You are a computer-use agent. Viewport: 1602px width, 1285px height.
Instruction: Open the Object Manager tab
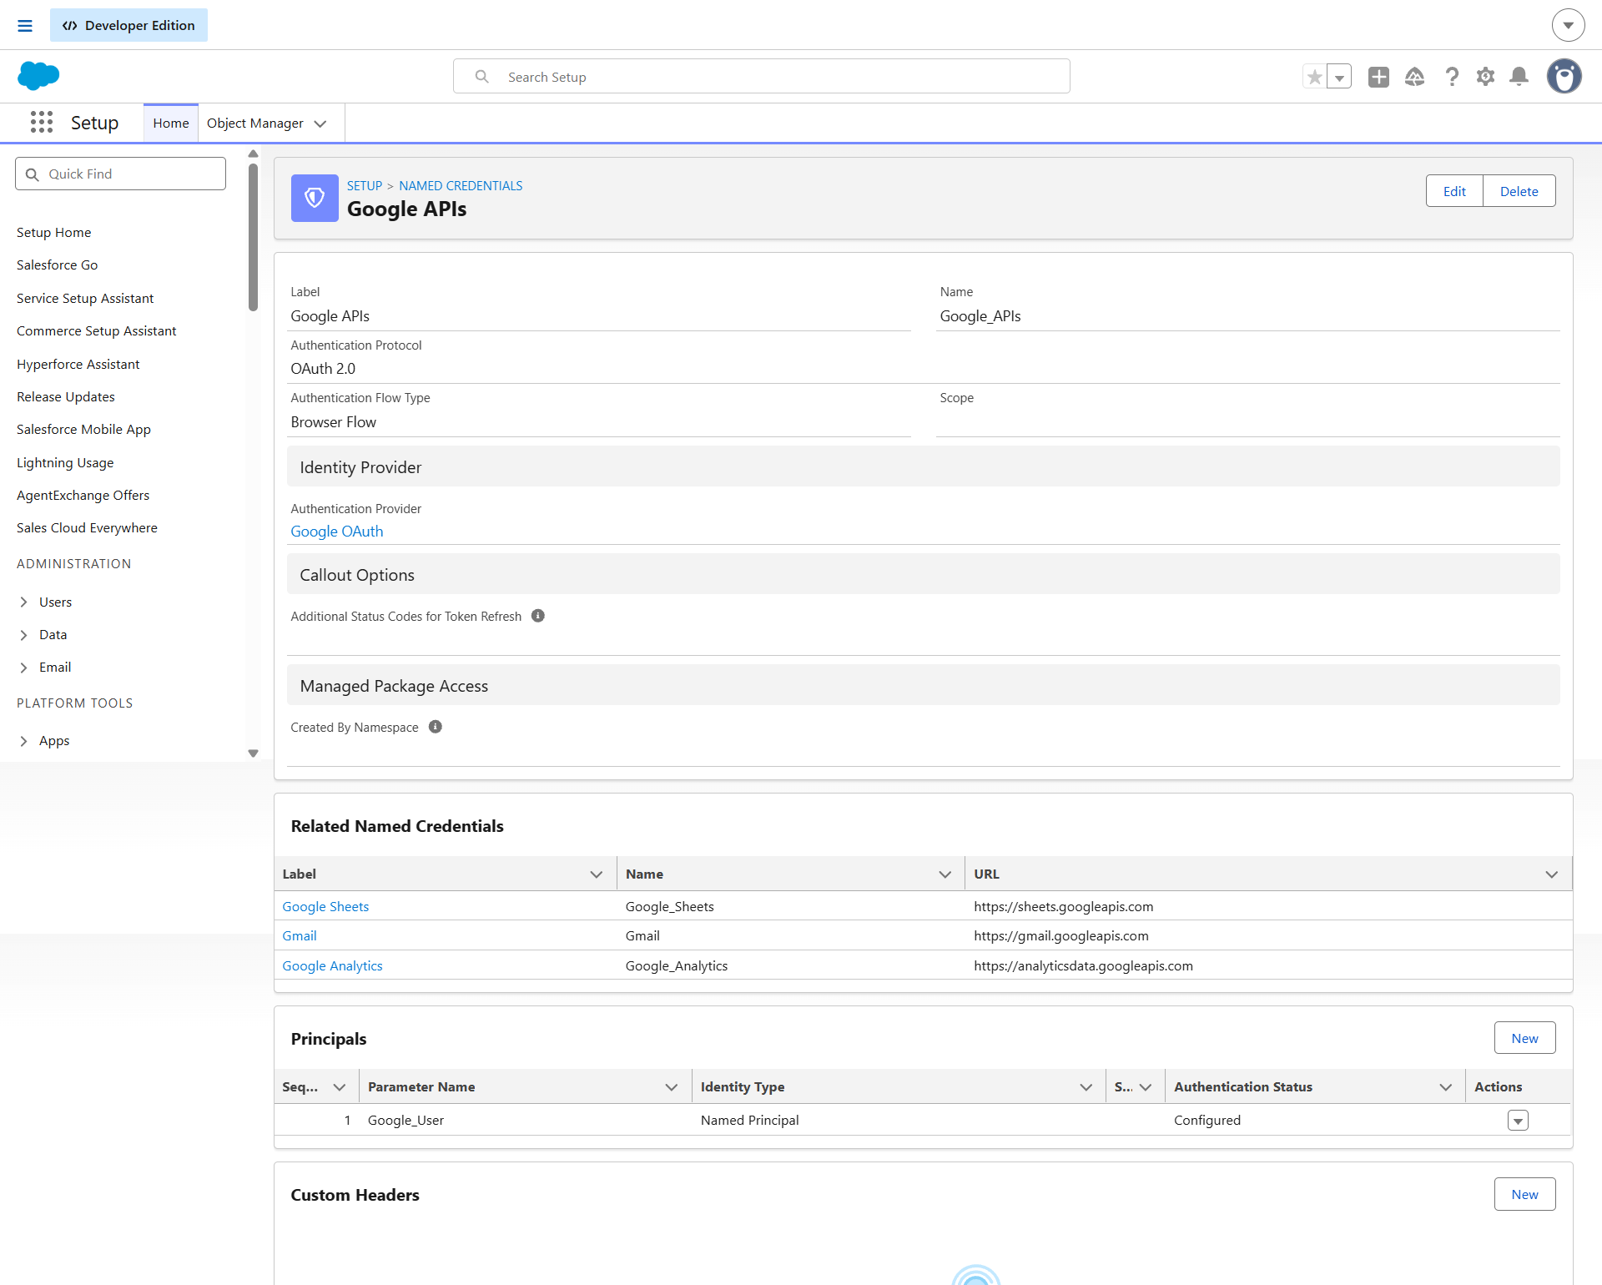point(255,123)
